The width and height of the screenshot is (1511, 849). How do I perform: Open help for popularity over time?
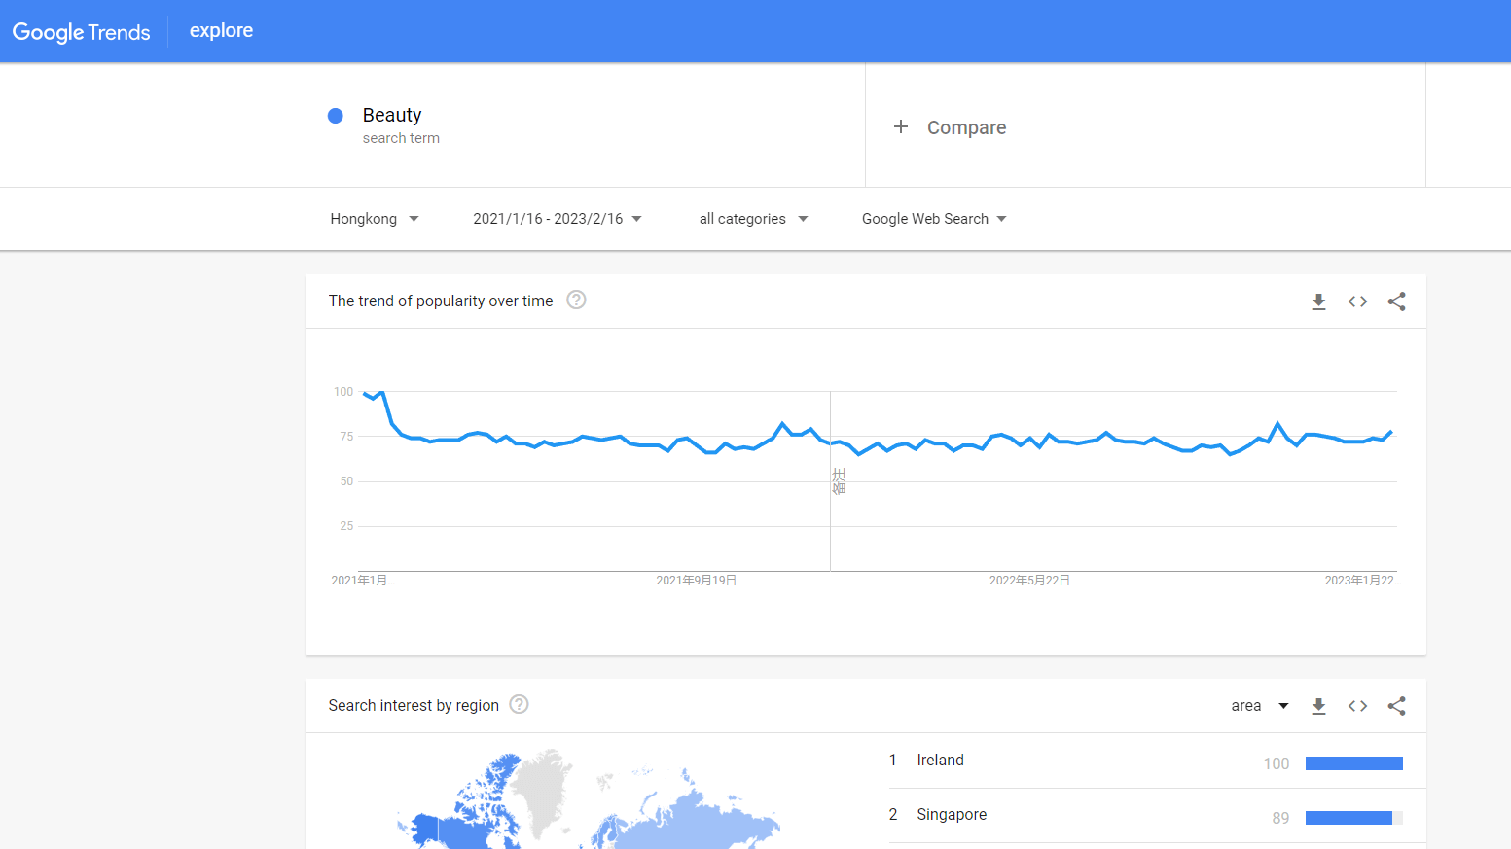(576, 301)
